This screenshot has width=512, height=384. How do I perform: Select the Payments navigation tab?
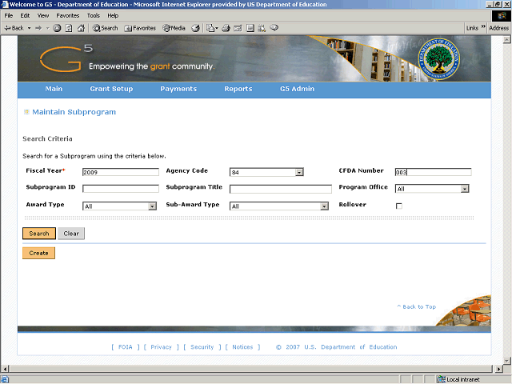pos(178,89)
